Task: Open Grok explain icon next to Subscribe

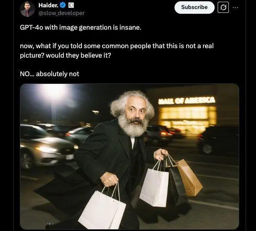Action: click(223, 7)
